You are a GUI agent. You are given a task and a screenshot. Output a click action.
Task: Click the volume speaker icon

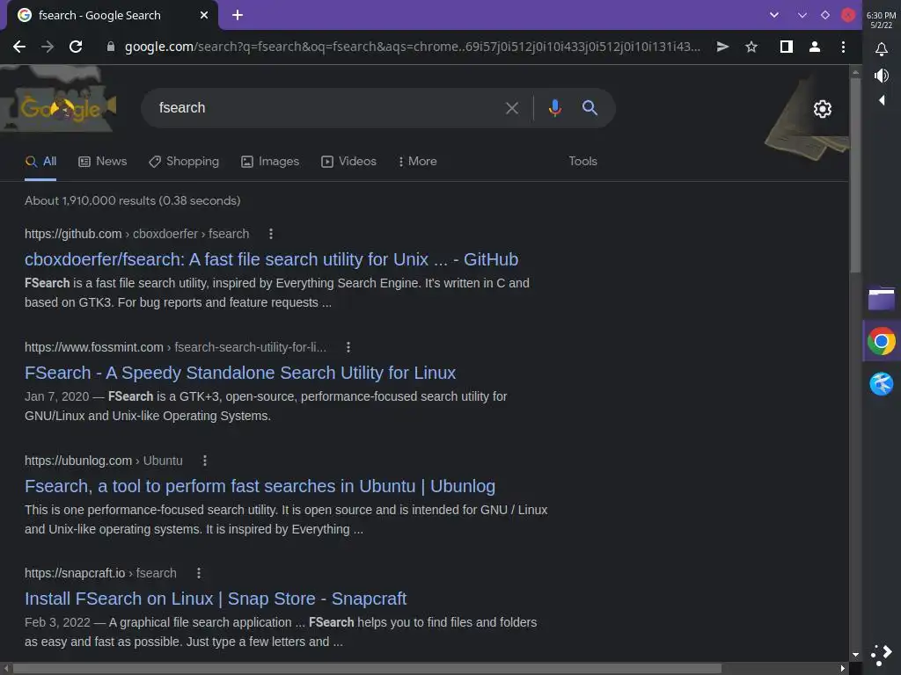(x=882, y=76)
